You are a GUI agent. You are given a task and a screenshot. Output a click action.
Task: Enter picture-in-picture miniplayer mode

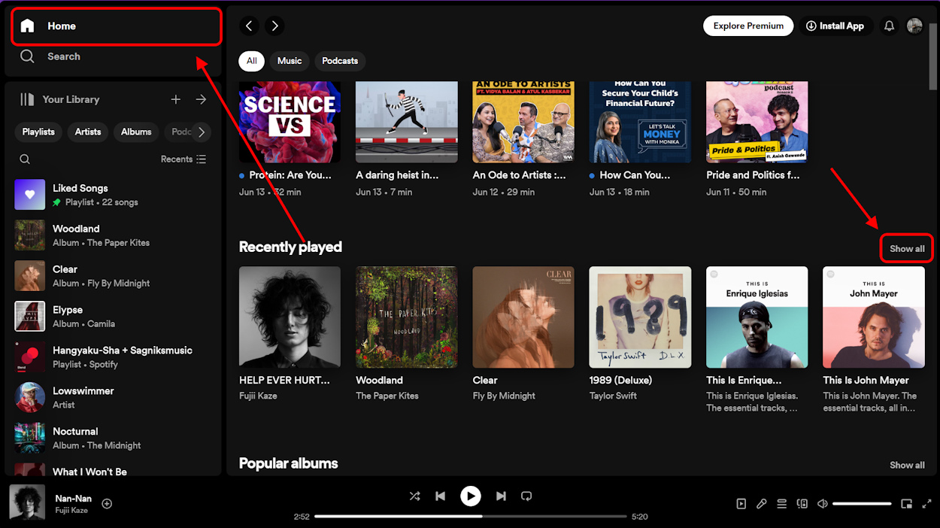906,503
